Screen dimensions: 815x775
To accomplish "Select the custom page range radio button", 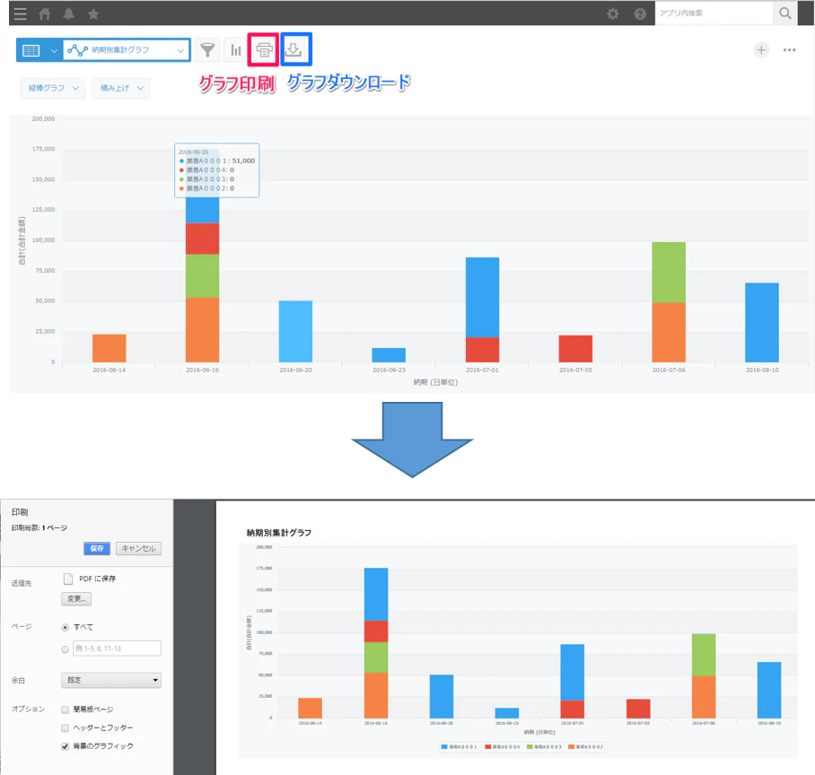I will coord(65,649).
